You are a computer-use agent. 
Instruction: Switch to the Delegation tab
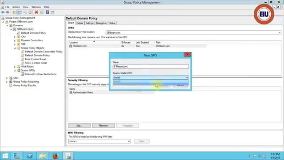pyautogui.click(x=101, y=23)
